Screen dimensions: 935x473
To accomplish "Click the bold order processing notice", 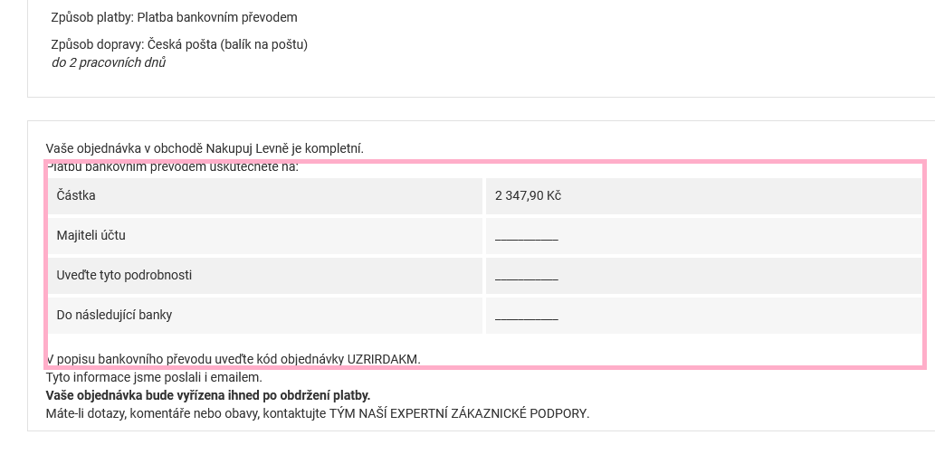I will pyautogui.click(x=208, y=395).
